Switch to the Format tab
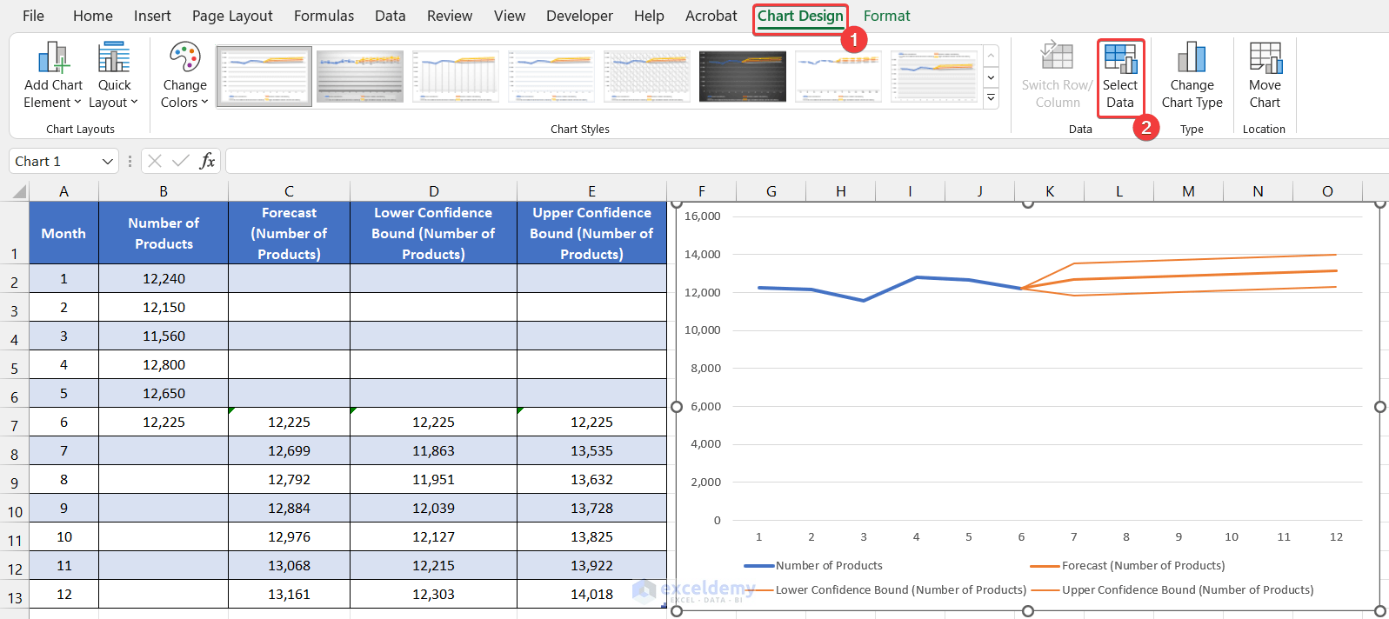This screenshot has width=1389, height=619. (886, 16)
